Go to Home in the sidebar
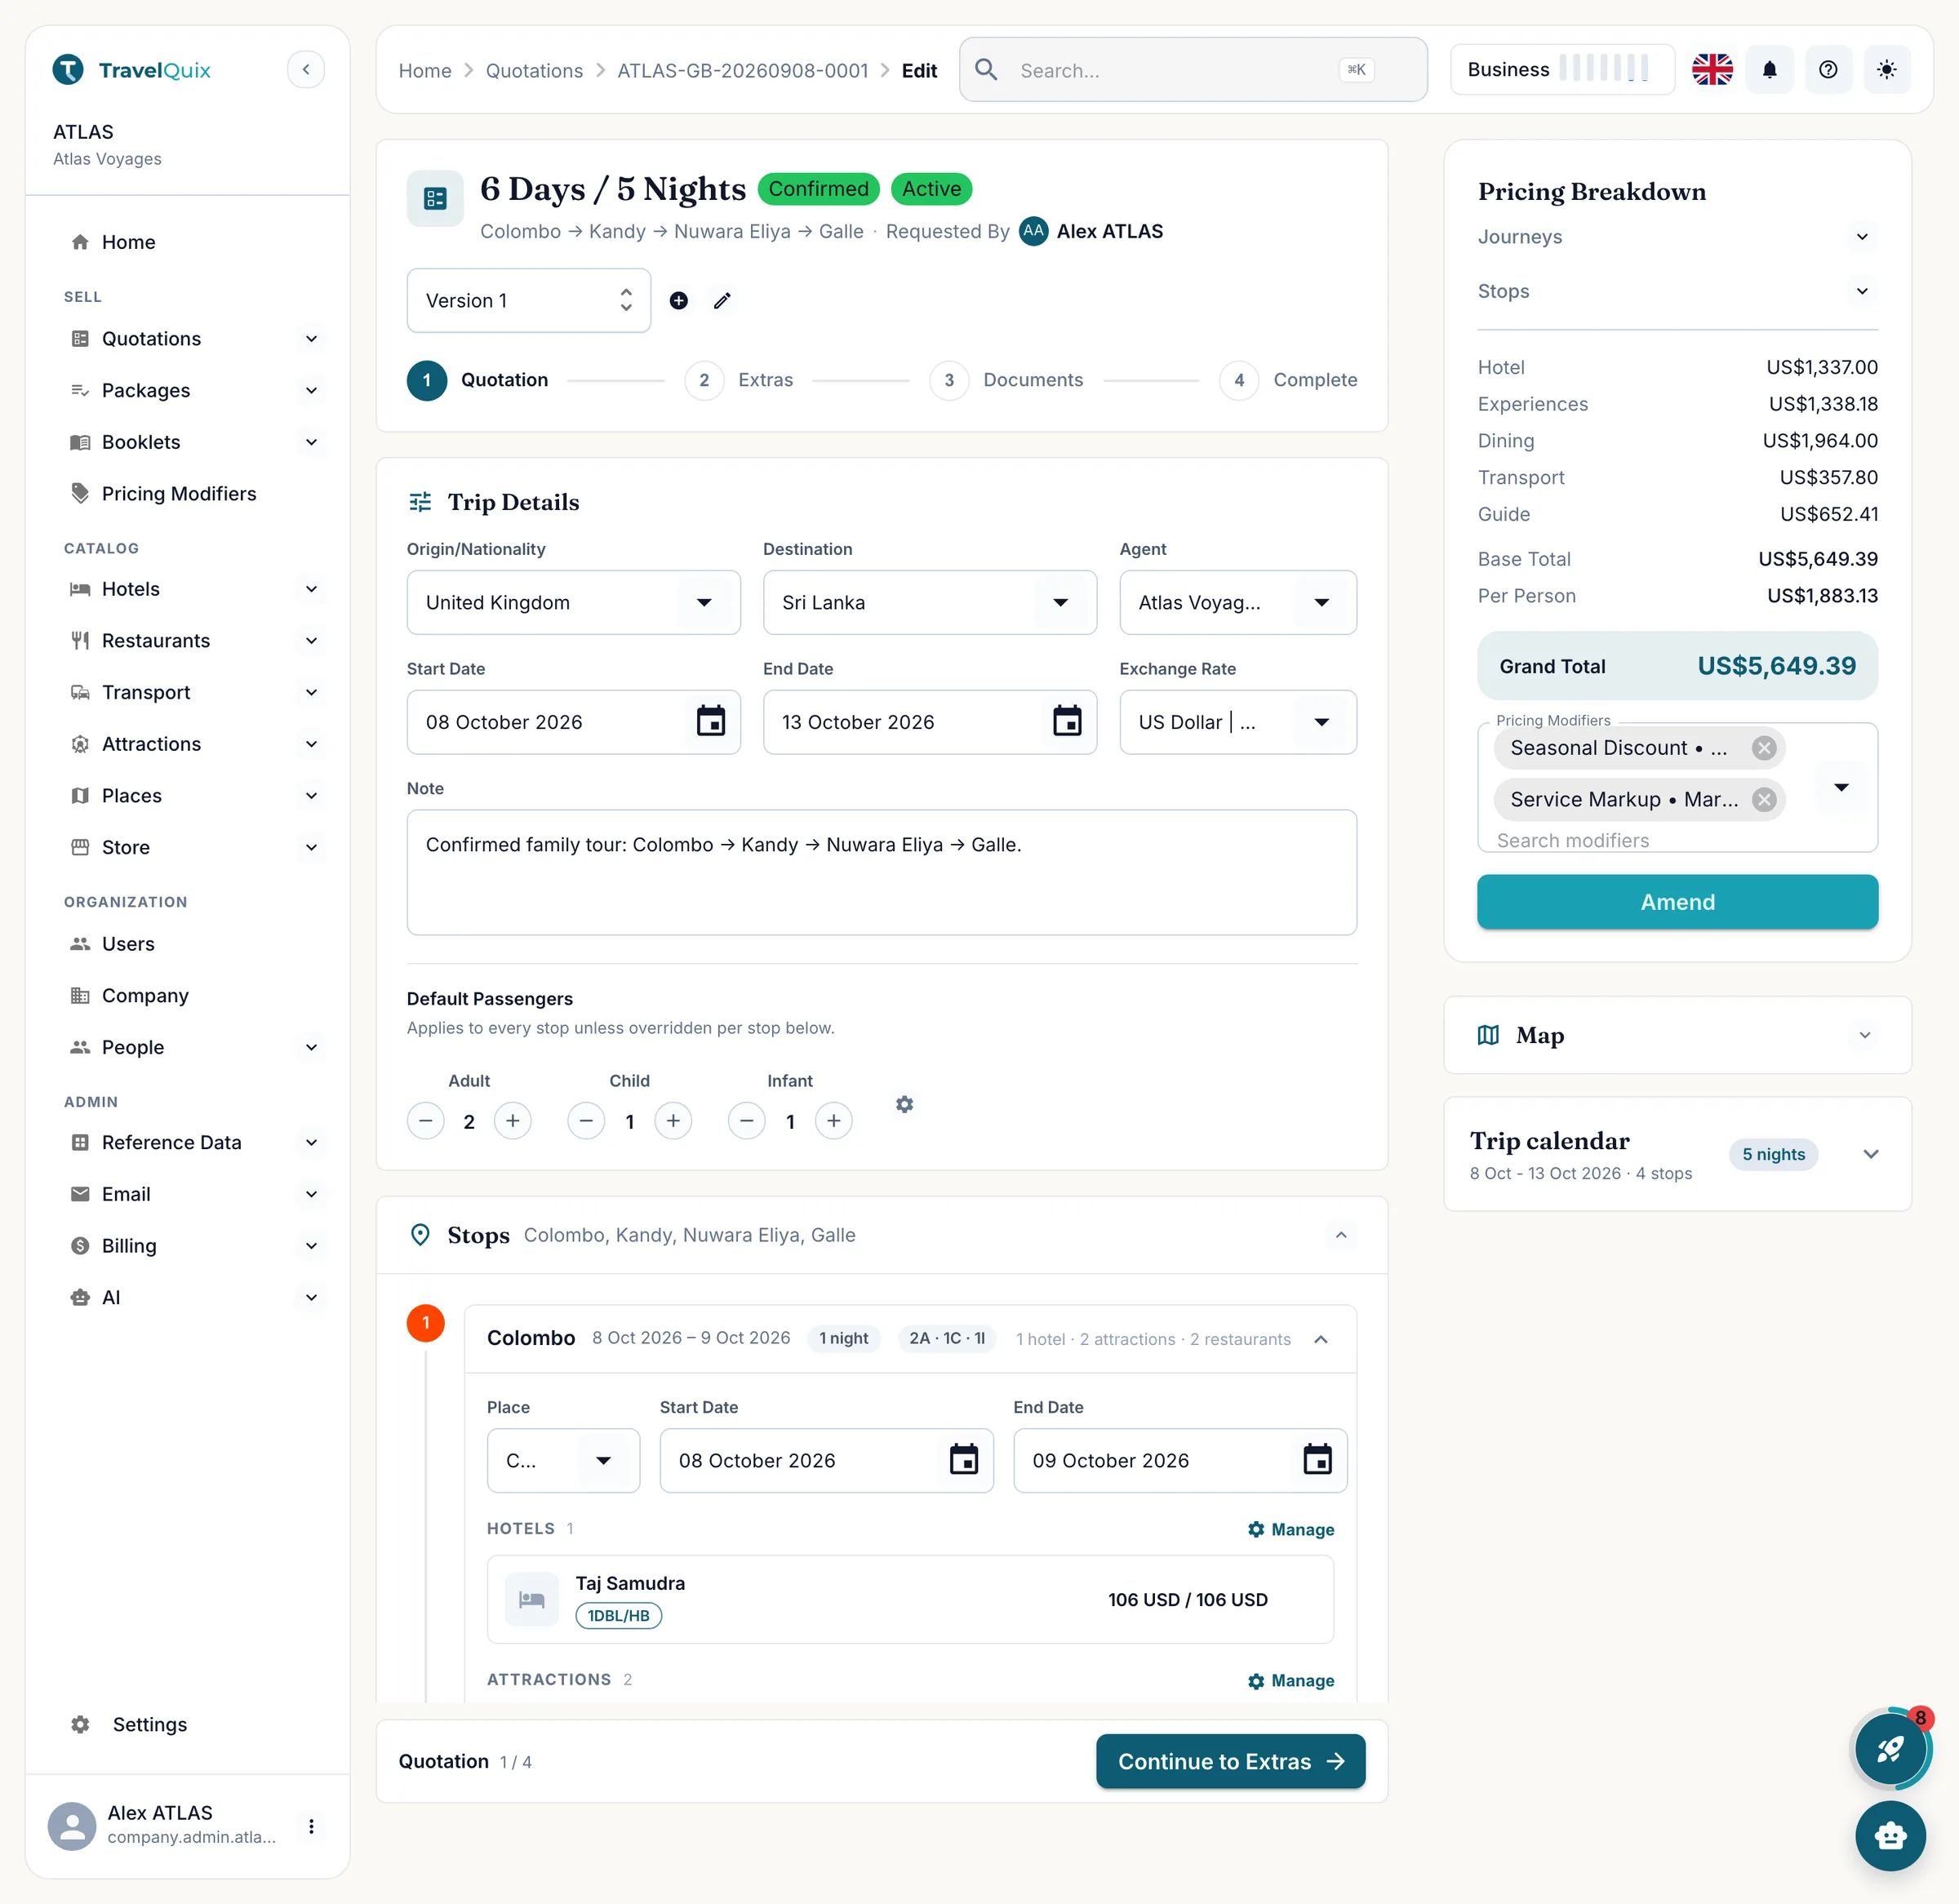 [x=128, y=242]
